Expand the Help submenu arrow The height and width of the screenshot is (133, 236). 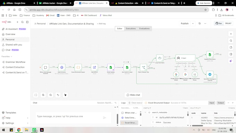pyautogui.click(x=28, y=118)
